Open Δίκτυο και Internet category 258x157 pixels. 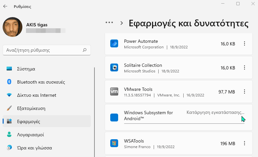[47, 95]
